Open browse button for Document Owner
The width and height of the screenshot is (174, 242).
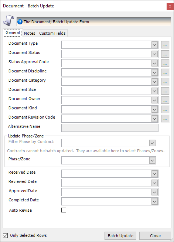tap(165, 100)
